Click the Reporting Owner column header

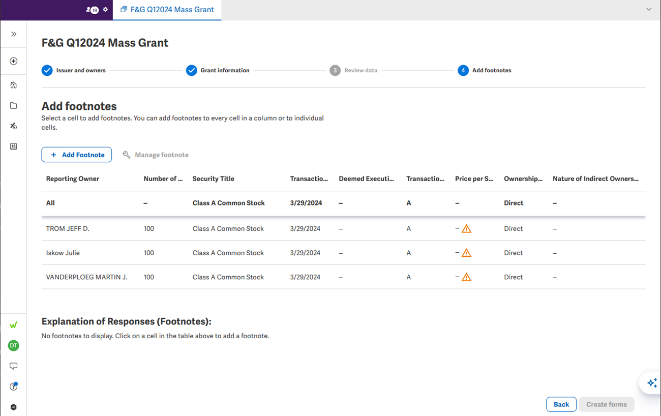pyautogui.click(x=73, y=179)
